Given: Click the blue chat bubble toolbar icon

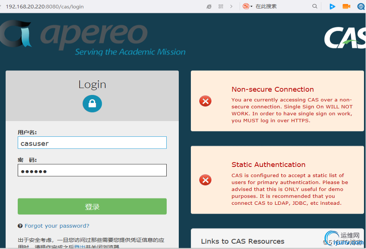Looking at the screenshot, I should pyautogui.click(x=361, y=6).
